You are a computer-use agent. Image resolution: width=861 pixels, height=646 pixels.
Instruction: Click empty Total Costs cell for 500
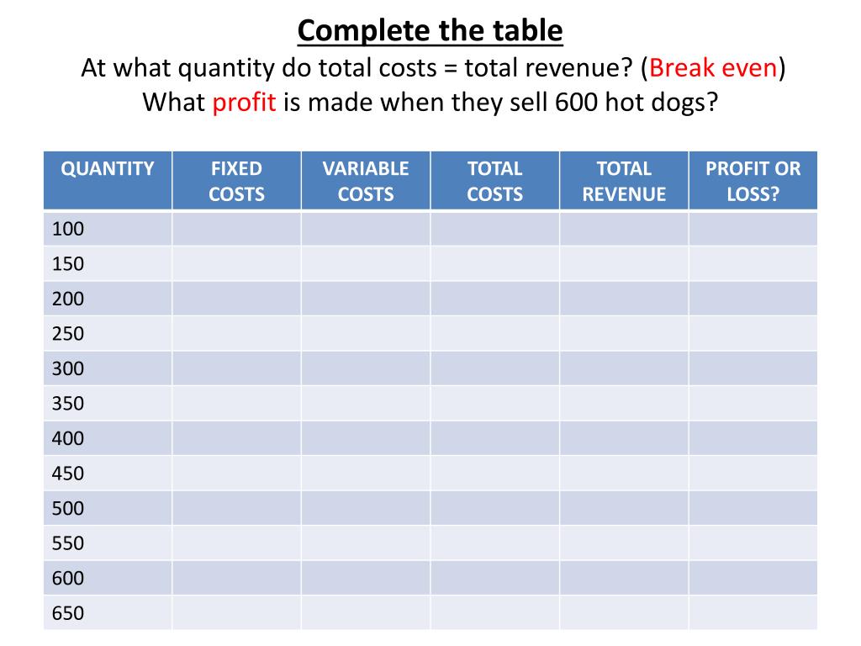point(494,508)
